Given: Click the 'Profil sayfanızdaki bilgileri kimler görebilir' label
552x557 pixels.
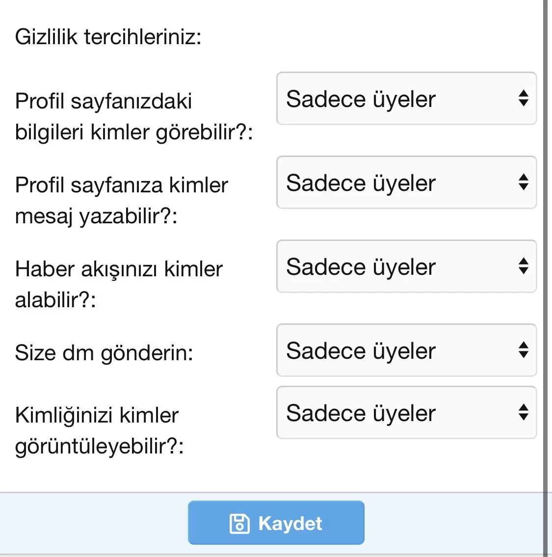Looking at the screenshot, I should 133,116.
